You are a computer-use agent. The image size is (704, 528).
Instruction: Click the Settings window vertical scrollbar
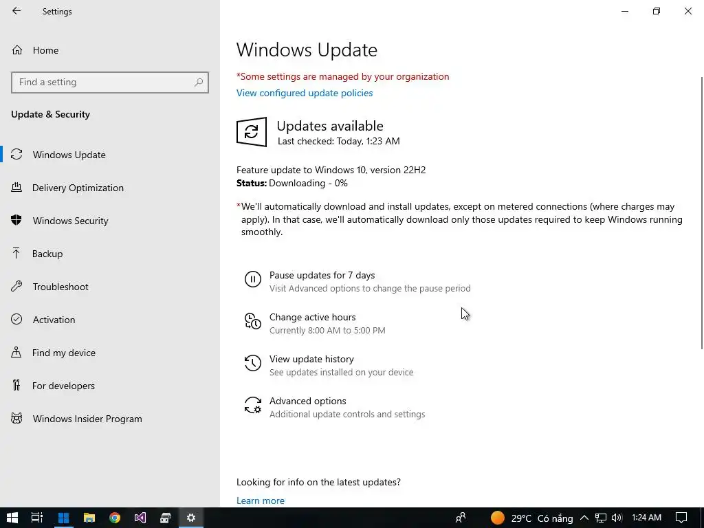click(702, 213)
